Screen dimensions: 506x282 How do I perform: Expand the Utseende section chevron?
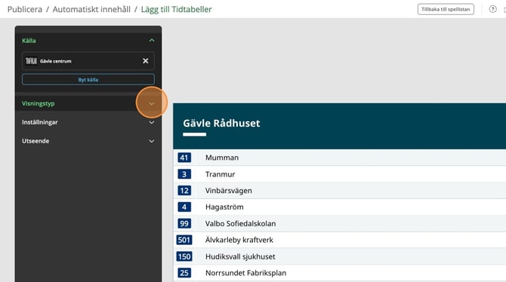[151, 141]
